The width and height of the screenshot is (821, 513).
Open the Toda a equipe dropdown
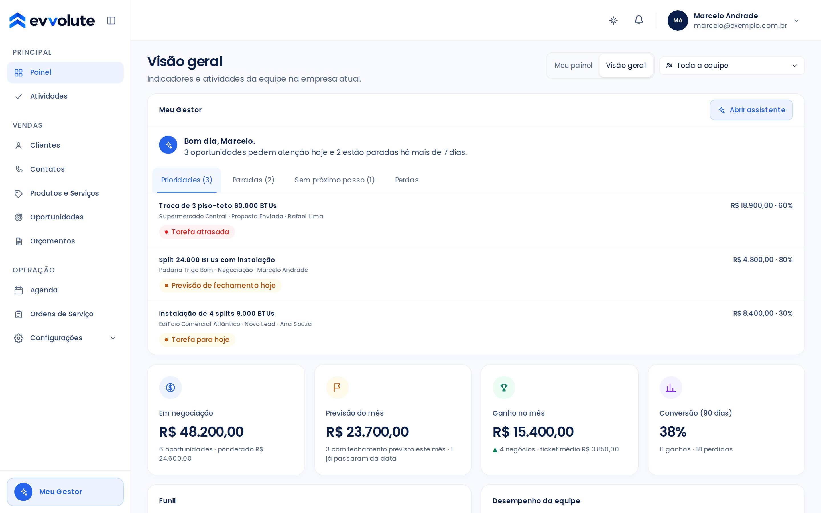click(x=732, y=66)
